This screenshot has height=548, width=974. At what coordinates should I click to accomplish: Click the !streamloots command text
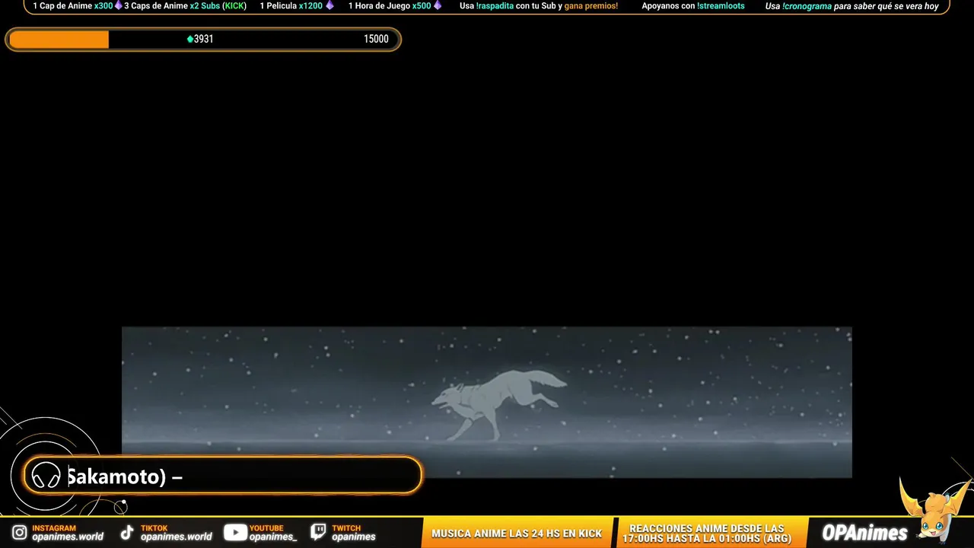point(721,6)
